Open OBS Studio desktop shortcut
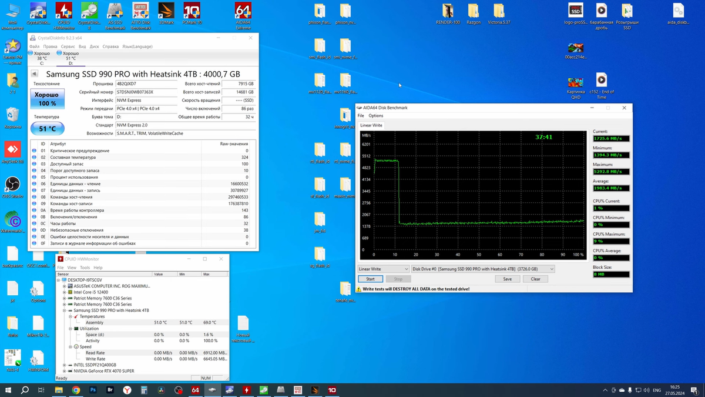The width and height of the screenshot is (705, 397). [12, 187]
